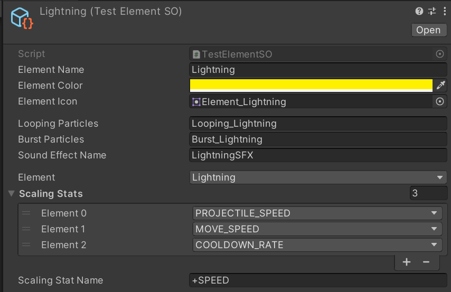Select the Sound Effect Name input field

pos(318,155)
